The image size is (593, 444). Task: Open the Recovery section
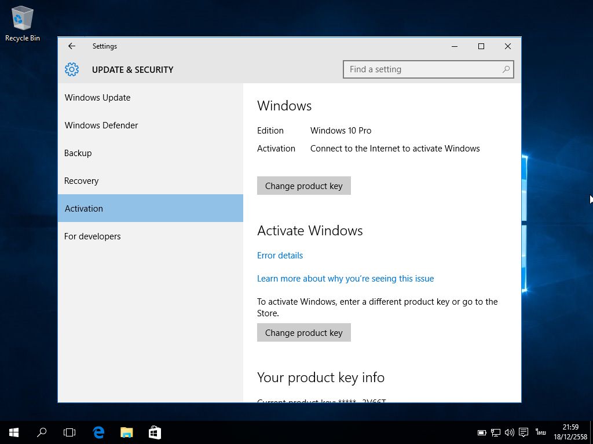coord(151,181)
